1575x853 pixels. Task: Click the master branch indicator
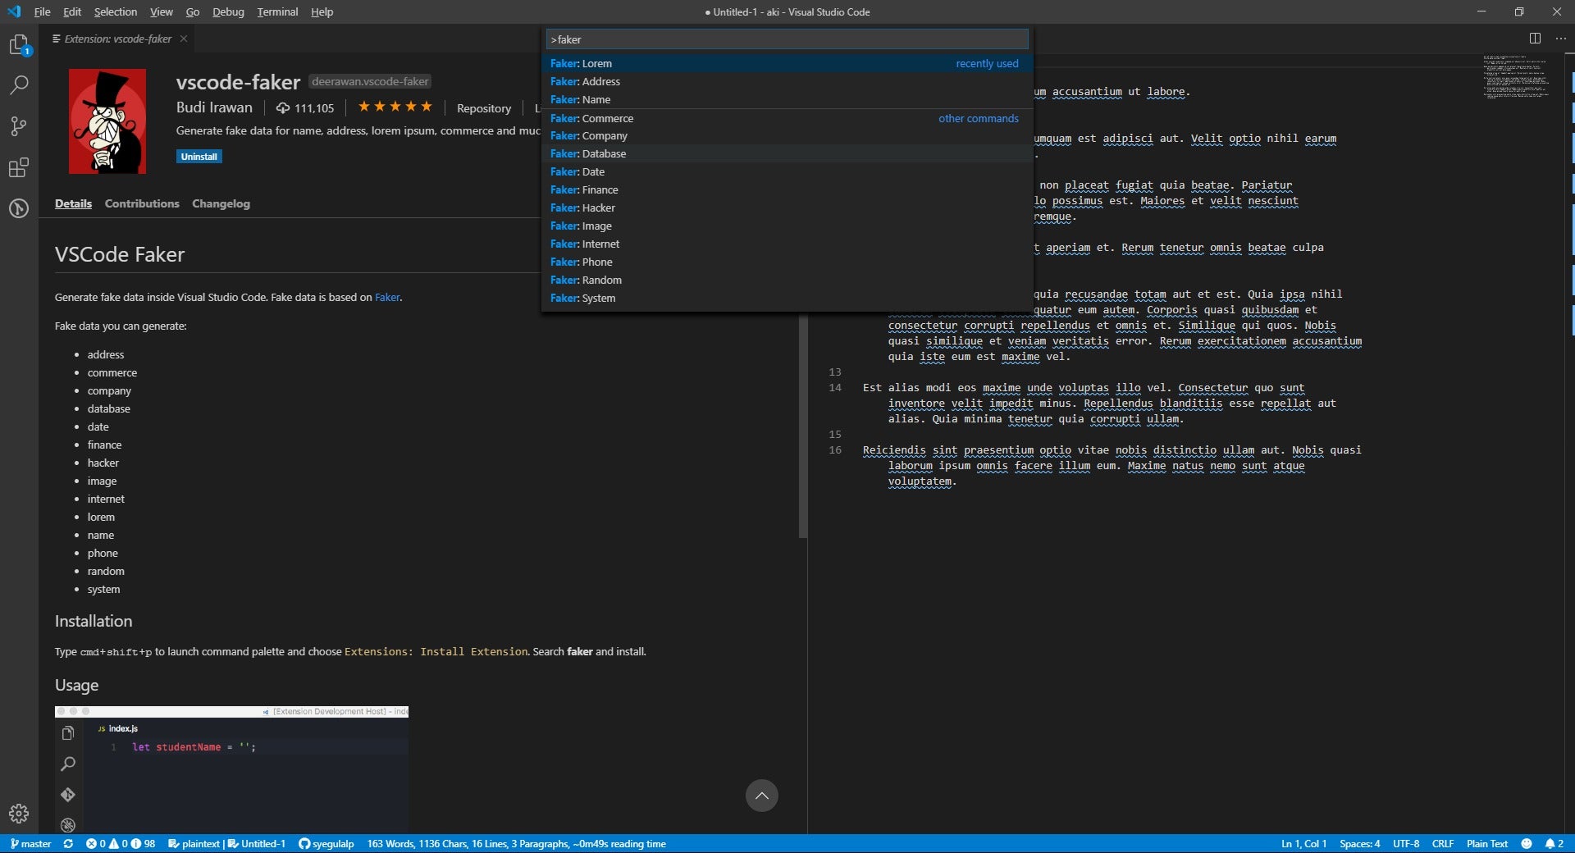(30, 843)
